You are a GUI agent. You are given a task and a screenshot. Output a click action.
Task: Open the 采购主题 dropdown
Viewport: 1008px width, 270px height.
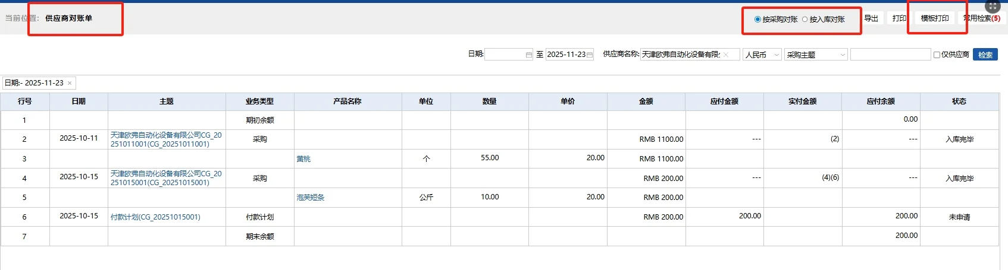coord(816,55)
